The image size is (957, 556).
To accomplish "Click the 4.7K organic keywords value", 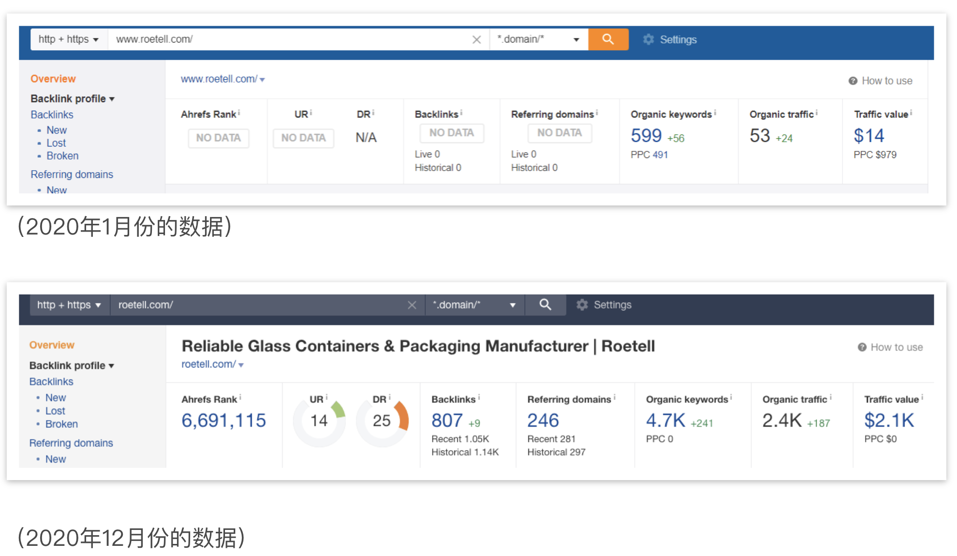I will click(666, 421).
